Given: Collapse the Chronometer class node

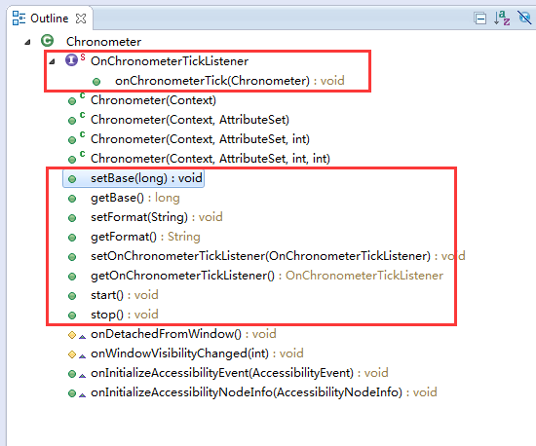Looking at the screenshot, I should [x=27, y=42].
